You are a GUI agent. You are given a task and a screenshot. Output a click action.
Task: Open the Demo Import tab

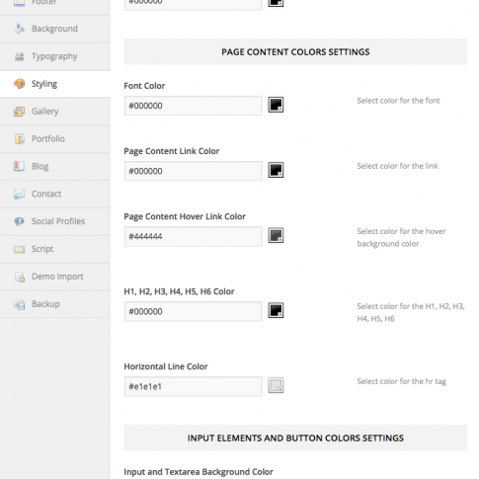55,277
